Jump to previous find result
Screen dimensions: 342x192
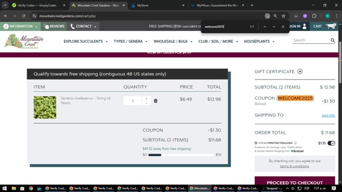coord(265,27)
